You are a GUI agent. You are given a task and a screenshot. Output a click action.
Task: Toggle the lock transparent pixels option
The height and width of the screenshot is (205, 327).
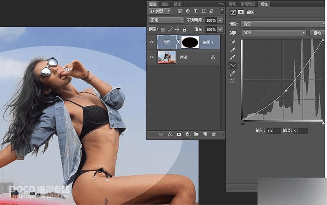[x=163, y=29]
